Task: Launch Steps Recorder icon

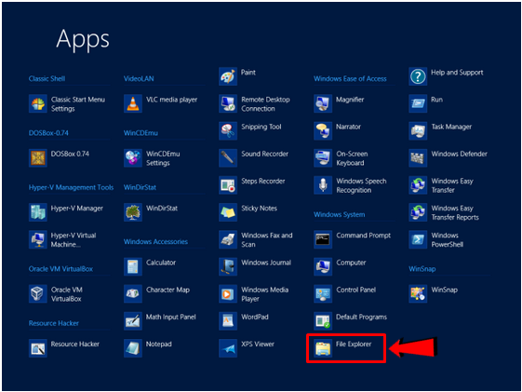Action: (228, 185)
